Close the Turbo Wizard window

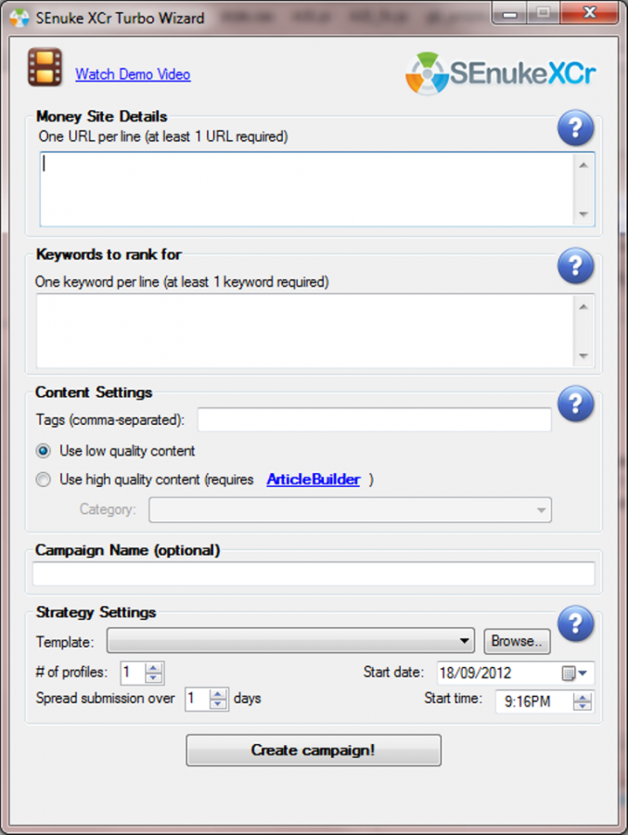click(x=590, y=13)
